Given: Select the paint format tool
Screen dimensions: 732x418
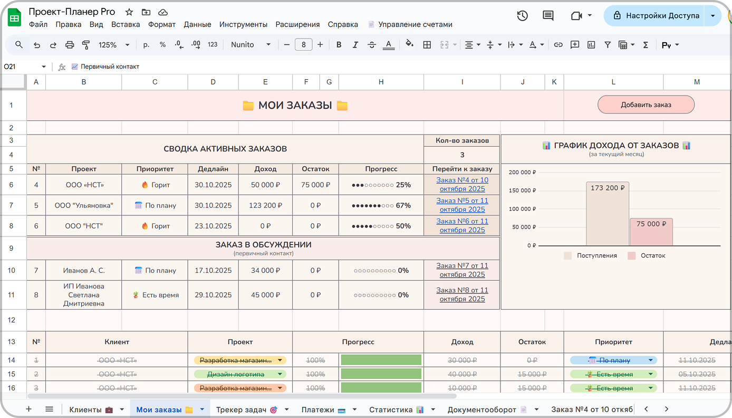Looking at the screenshot, I should point(86,45).
